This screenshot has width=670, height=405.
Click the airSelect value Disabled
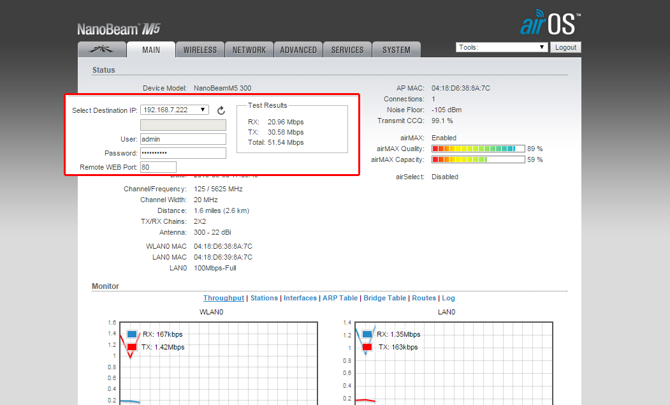pyautogui.click(x=445, y=177)
